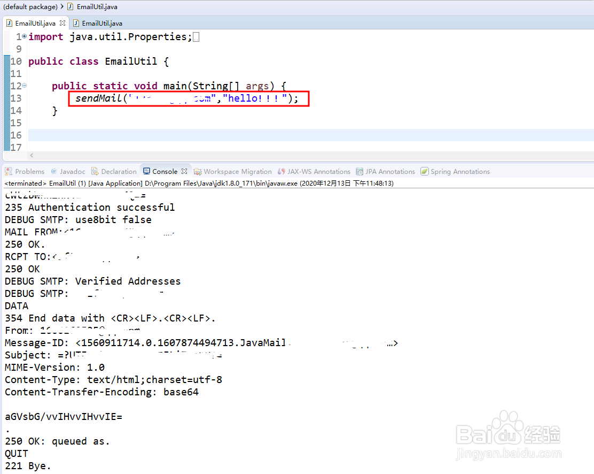Viewport: 594px width, 474px height.
Task: Click the Javadoc @ icon
Action: (x=54, y=171)
